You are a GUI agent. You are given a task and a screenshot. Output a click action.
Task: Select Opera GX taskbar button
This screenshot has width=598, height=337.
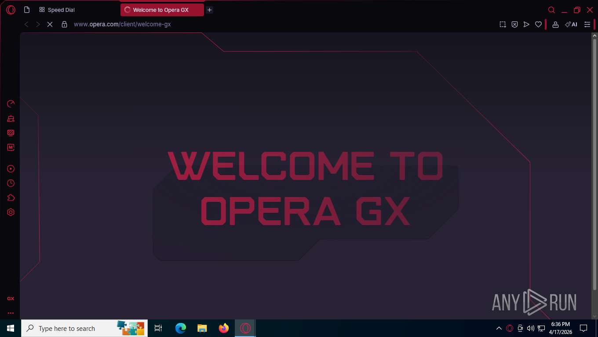245,328
